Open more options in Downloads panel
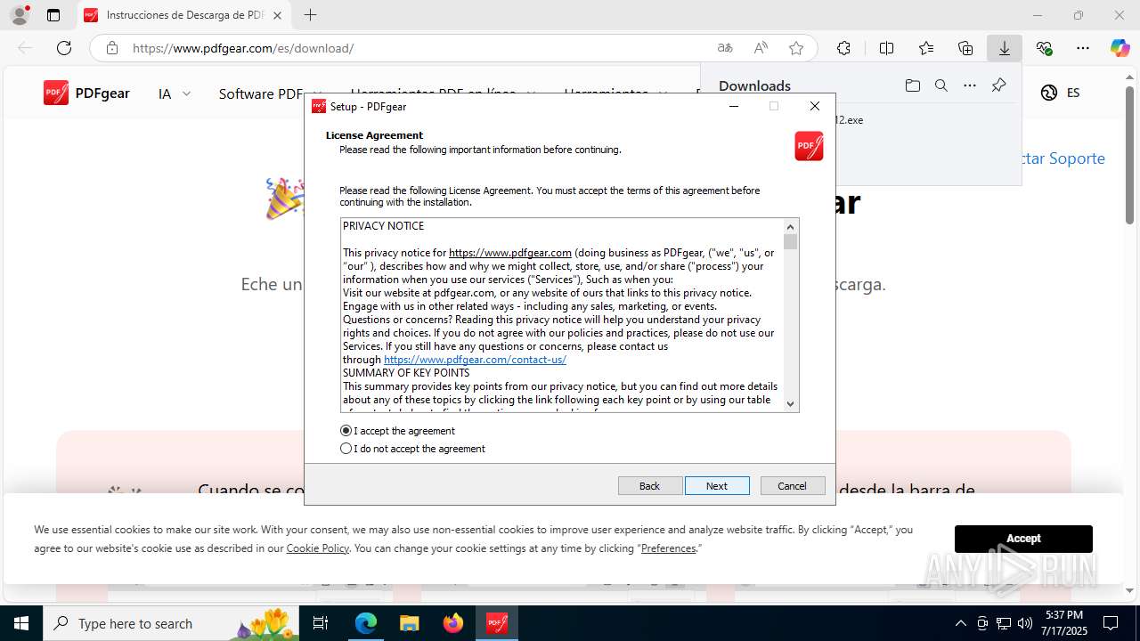Image resolution: width=1140 pixels, height=641 pixels. click(970, 85)
